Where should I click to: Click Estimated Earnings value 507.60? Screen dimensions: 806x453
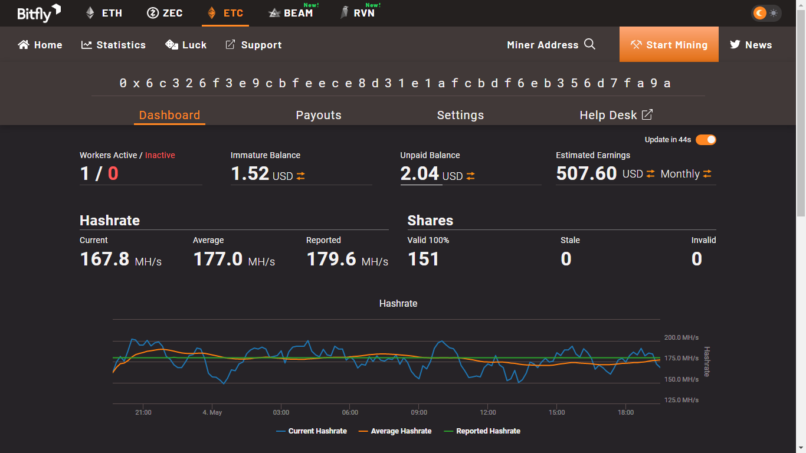[587, 173]
